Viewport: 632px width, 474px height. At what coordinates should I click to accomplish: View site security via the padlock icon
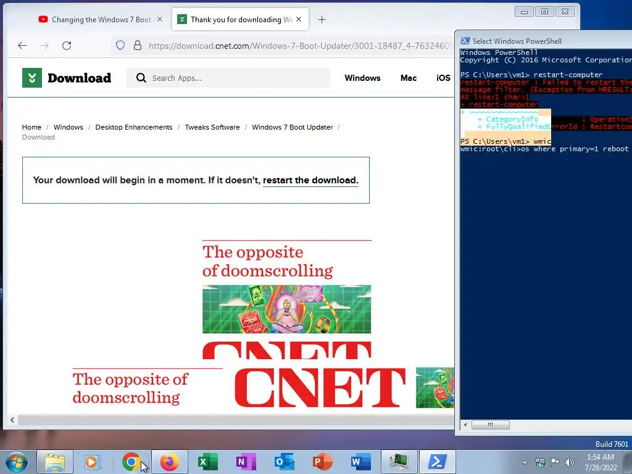[138, 45]
